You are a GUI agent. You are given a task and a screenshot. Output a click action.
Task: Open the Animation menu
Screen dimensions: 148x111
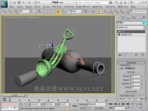click(69, 7)
